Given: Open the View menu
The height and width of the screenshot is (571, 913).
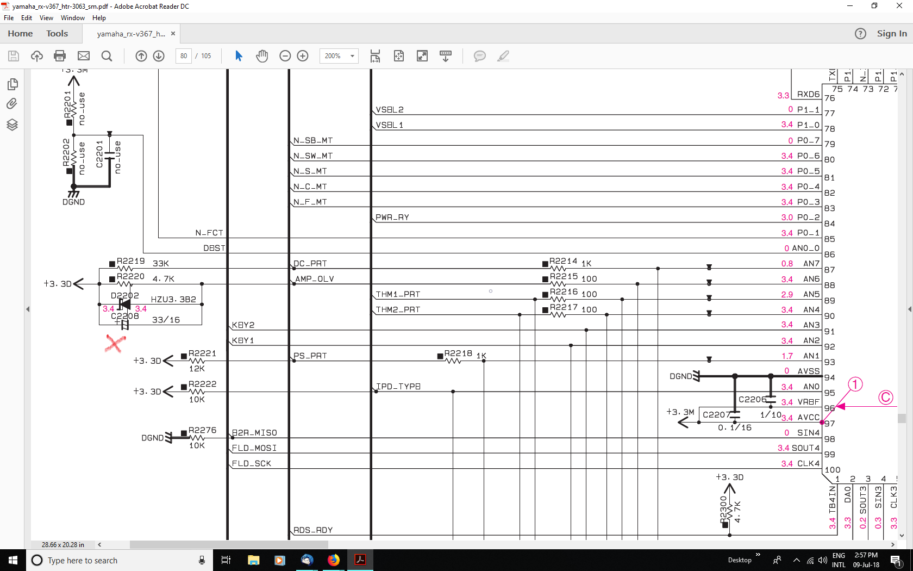Looking at the screenshot, I should [x=46, y=18].
